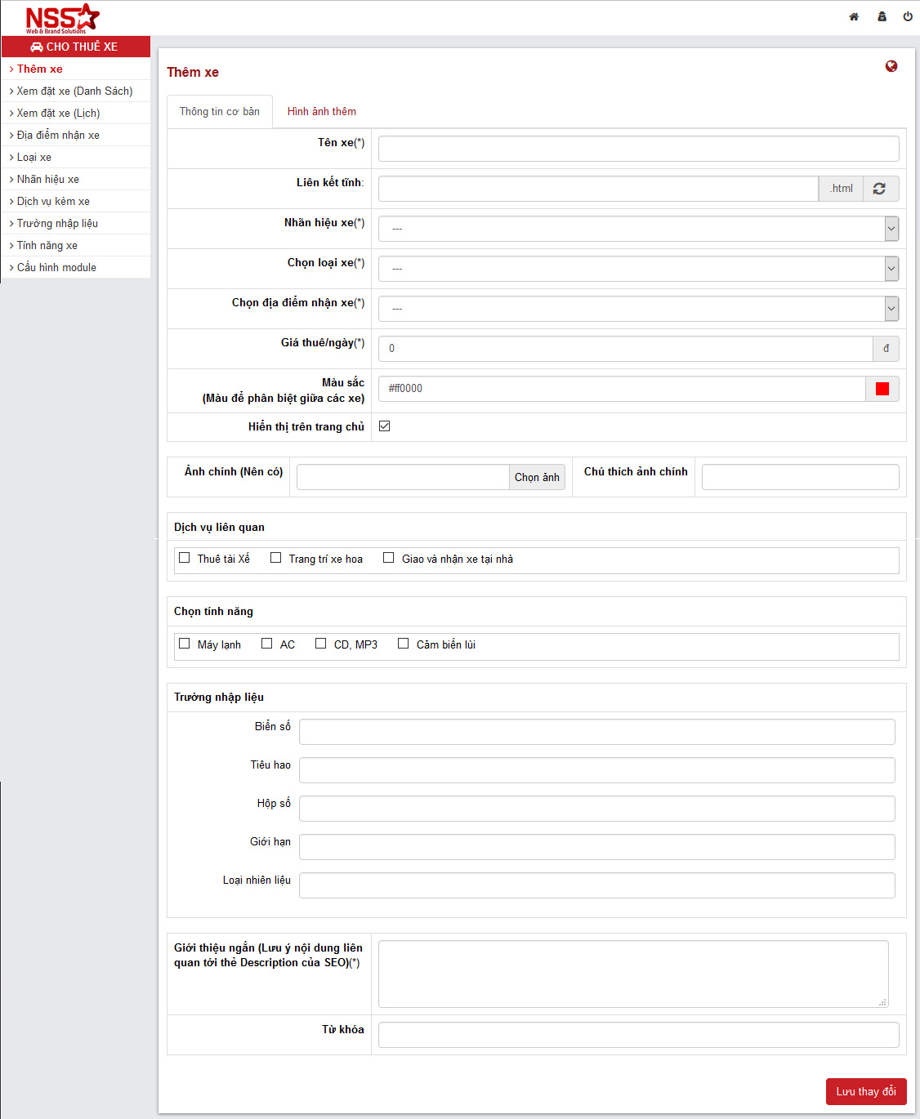Click the Tên xe input field
This screenshot has height=1119, width=920.
pyautogui.click(x=638, y=149)
